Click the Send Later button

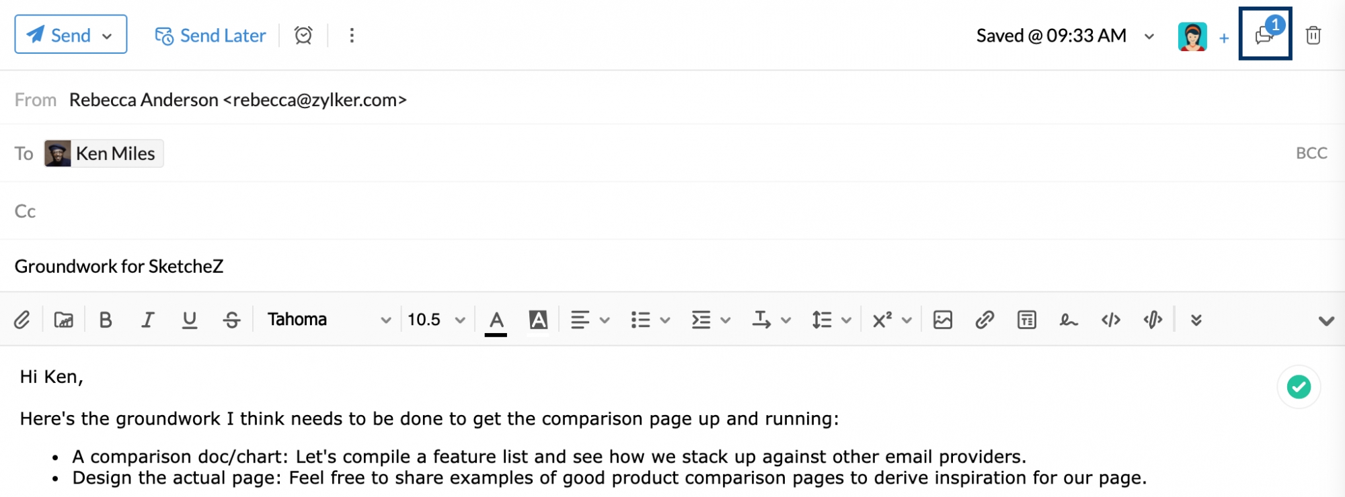coord(210,36)
